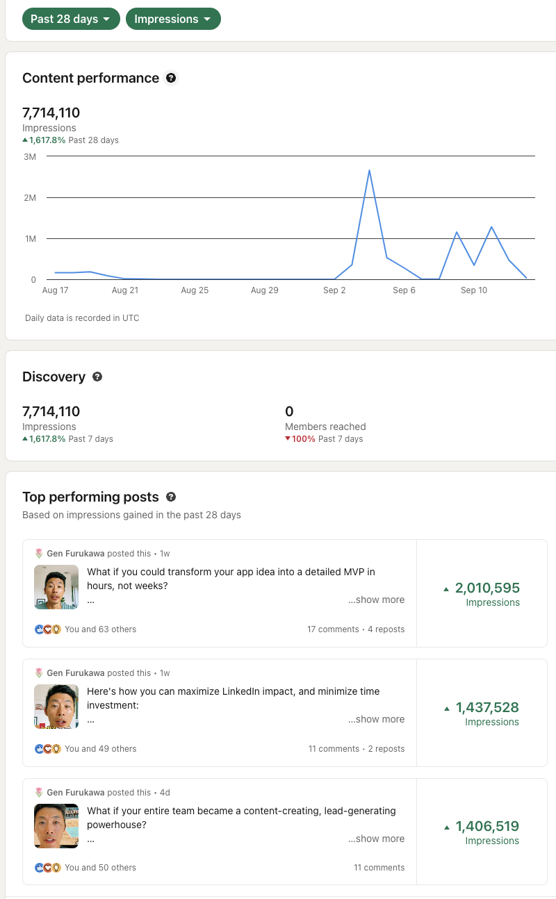
Task: Click the tulip icon on the MVP post
Action: point(39,554)
